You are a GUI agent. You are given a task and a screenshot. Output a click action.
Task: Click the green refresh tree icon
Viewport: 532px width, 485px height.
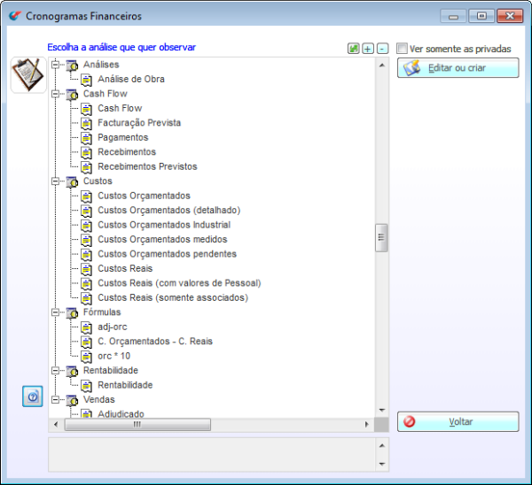pyautogui.click(x=354, y=49)
